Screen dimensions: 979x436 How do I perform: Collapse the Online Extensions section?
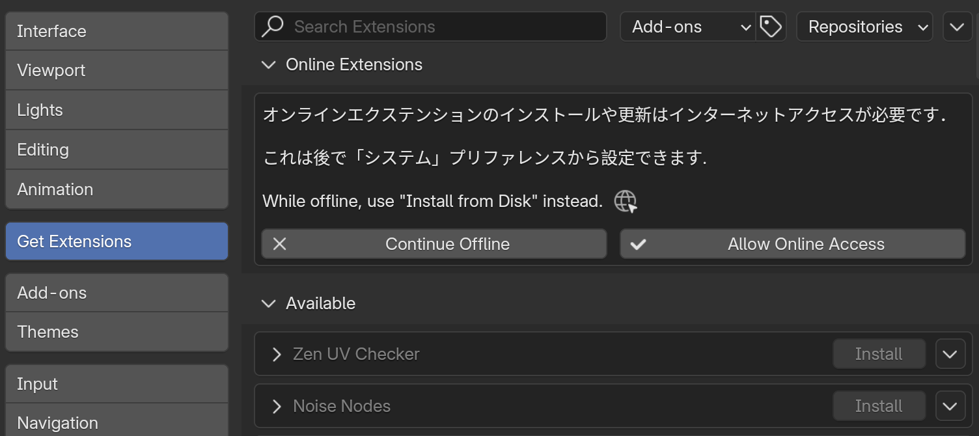pos(269,64)
